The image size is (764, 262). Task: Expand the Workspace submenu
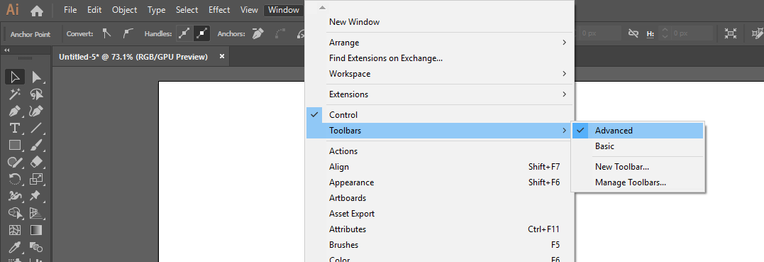click(x=441, y=74)
